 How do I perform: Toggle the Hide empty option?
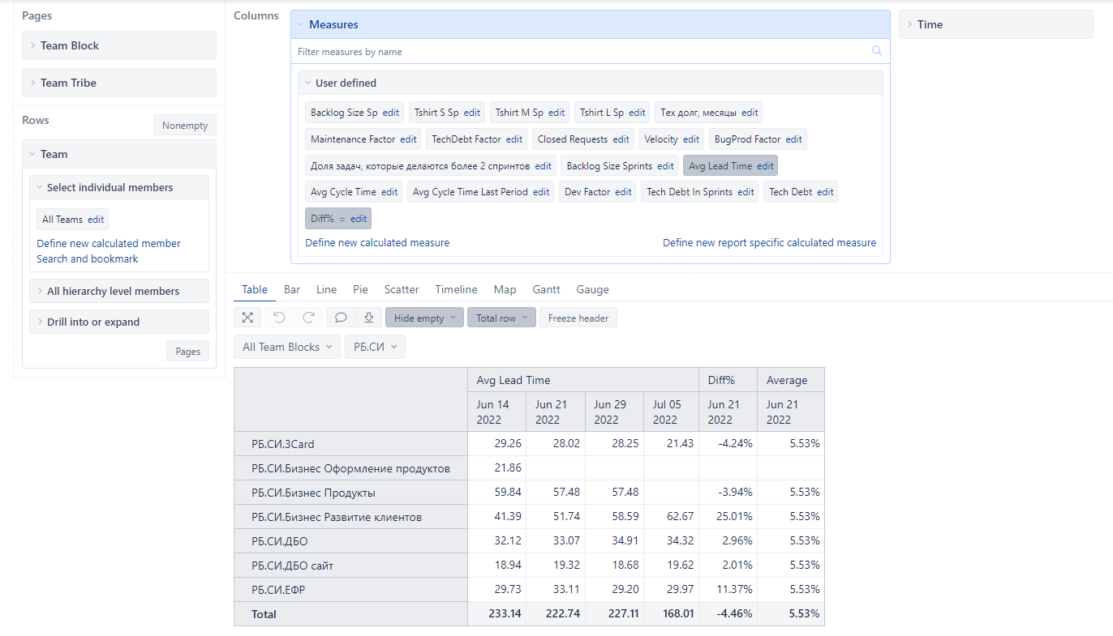pos(419,317)
